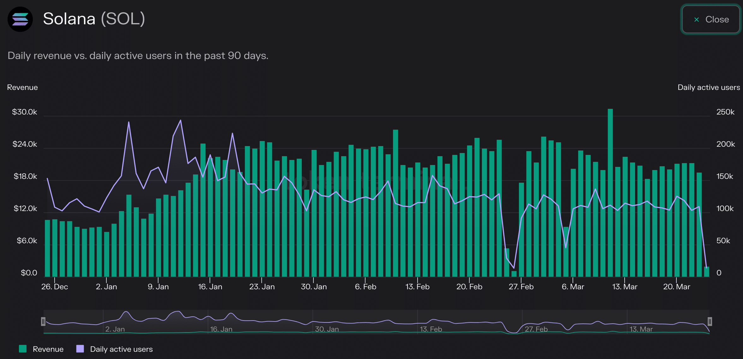Toggle the Daily active users series visibility

[122, 349]
